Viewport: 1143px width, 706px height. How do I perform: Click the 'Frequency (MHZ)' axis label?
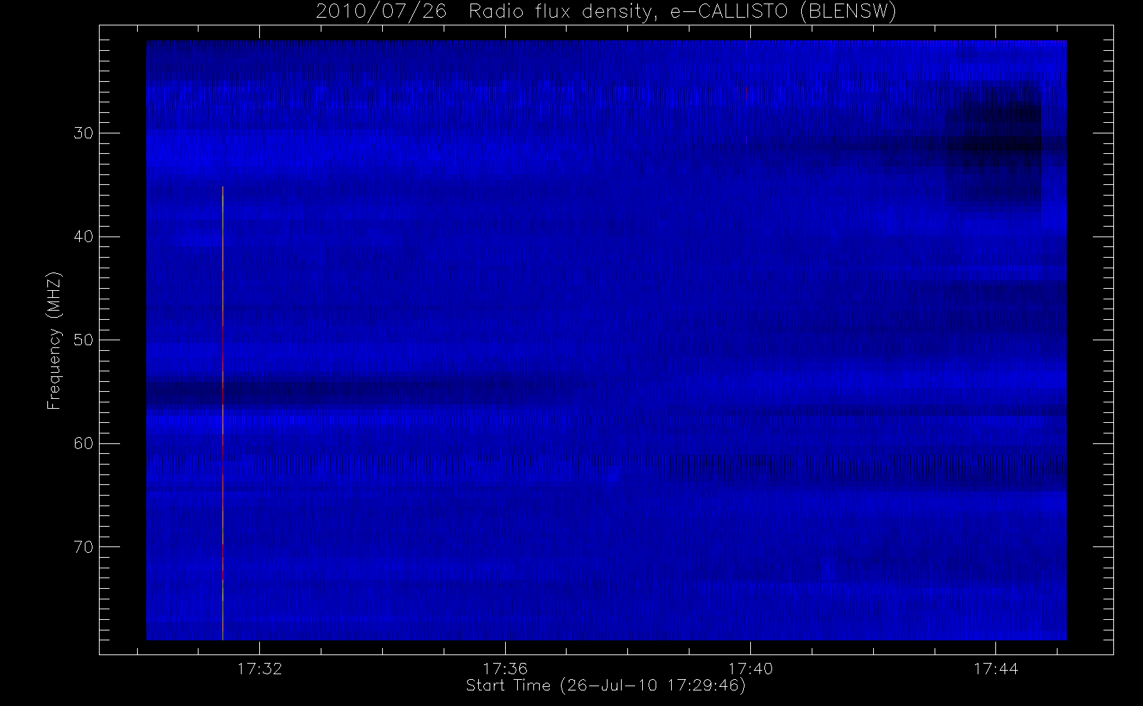click(x=54, y=340)
